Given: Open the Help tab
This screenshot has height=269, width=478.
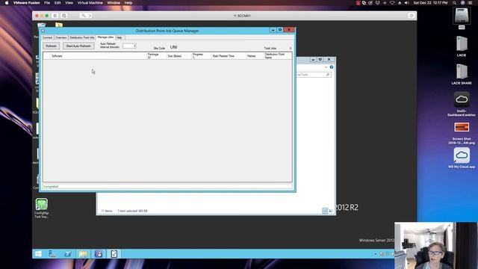Looking at the screenshot, I should click(x=119, y=37).
